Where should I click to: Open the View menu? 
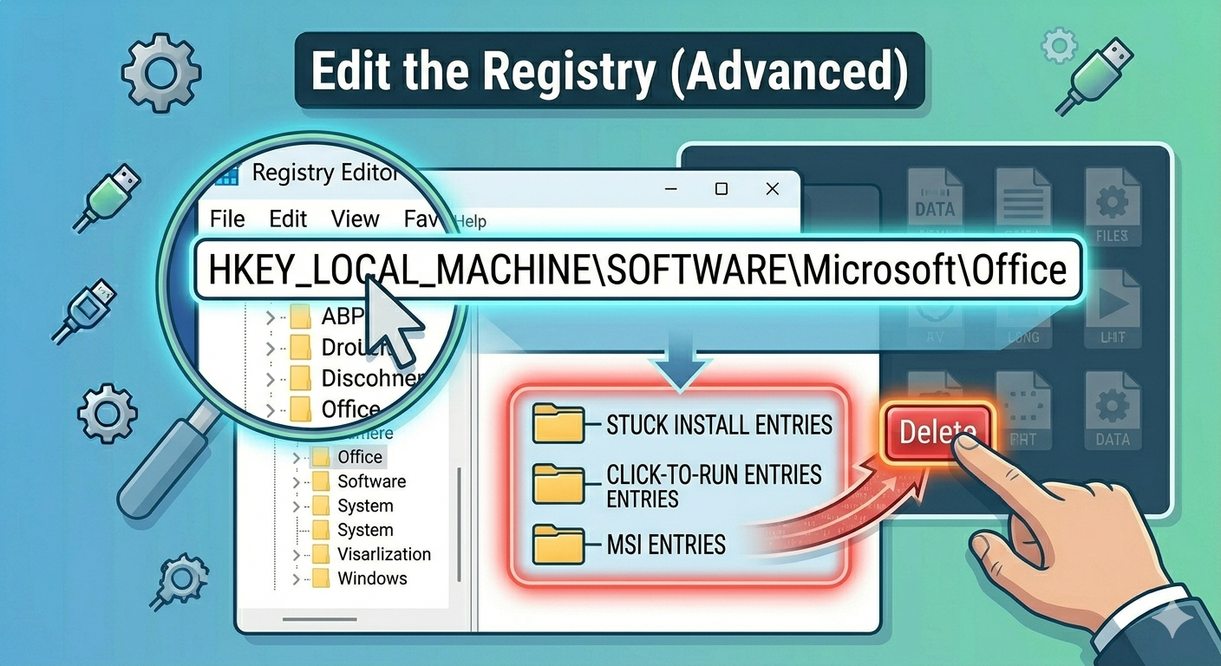[355, 219]
